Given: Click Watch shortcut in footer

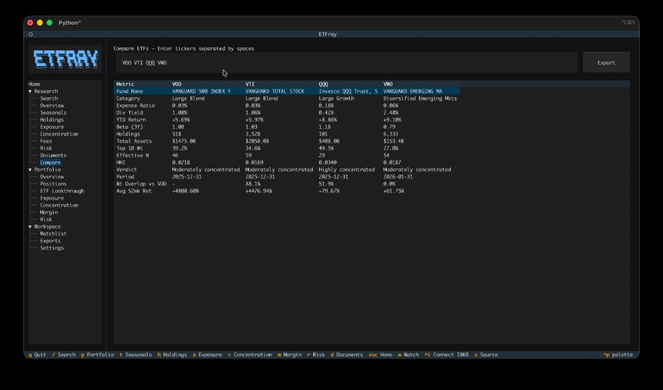Looking at the screenshot, I should [x=409, y=355].
